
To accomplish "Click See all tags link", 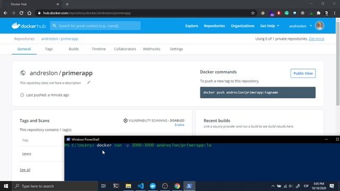I will coord(25,170).
